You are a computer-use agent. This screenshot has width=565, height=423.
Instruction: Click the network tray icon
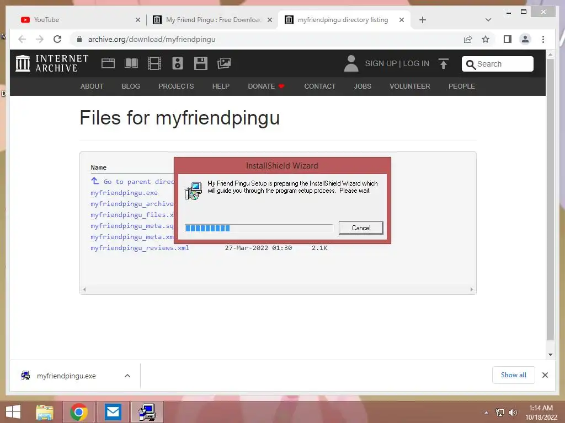pyautogui.click(x=500, y=412)
